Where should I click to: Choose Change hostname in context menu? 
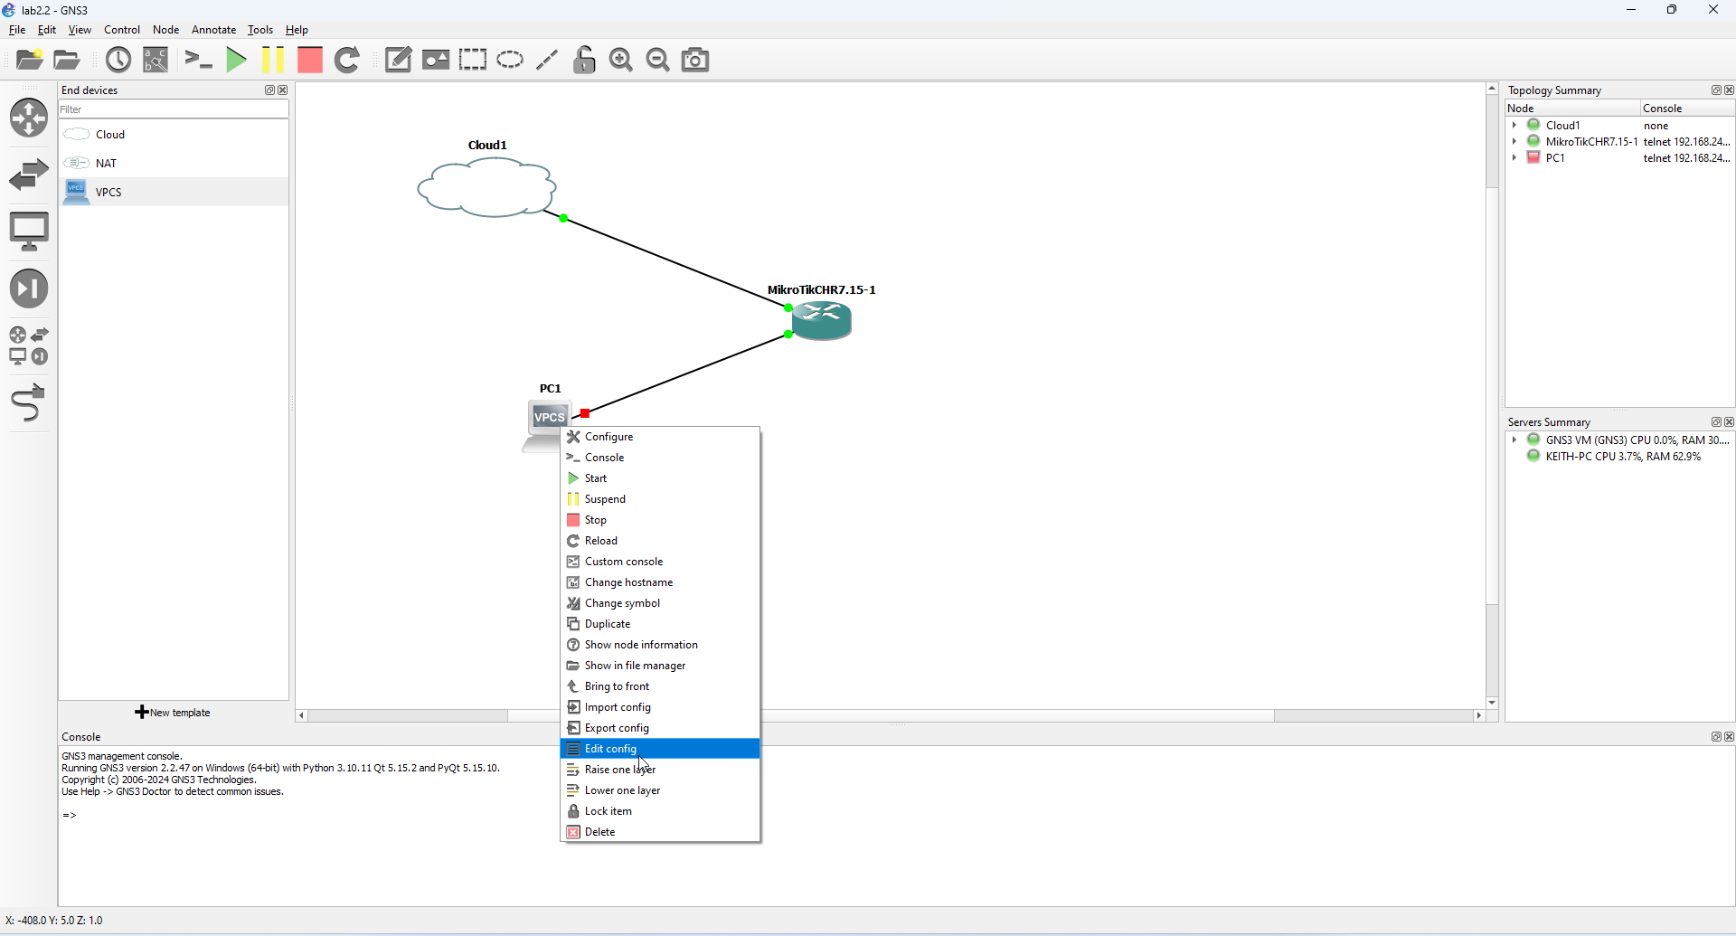click(x=660, y=582)
